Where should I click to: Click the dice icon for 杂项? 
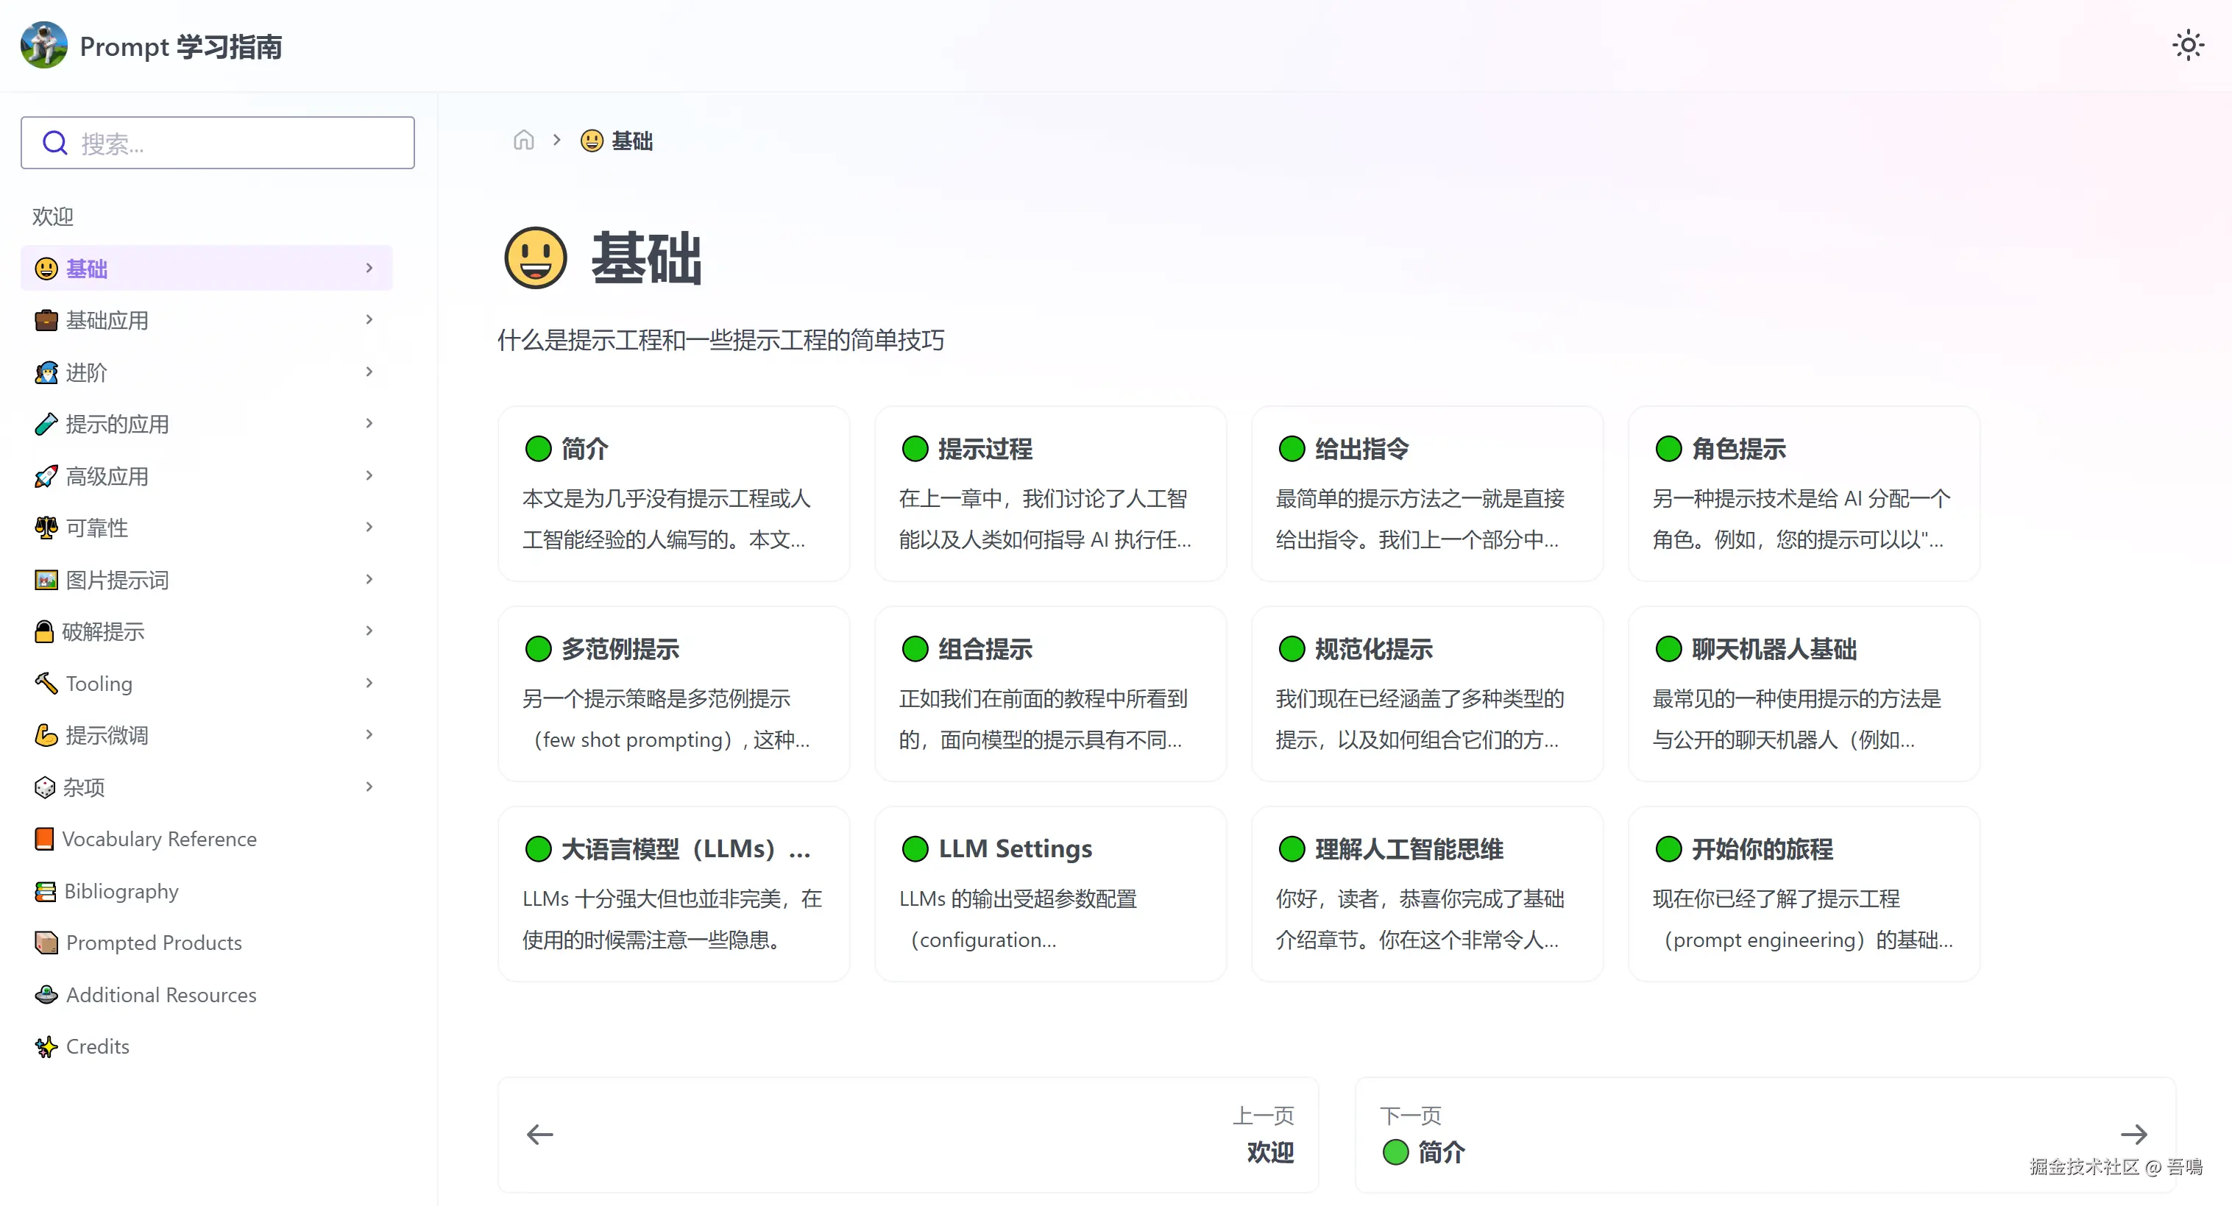coord(44,787)
